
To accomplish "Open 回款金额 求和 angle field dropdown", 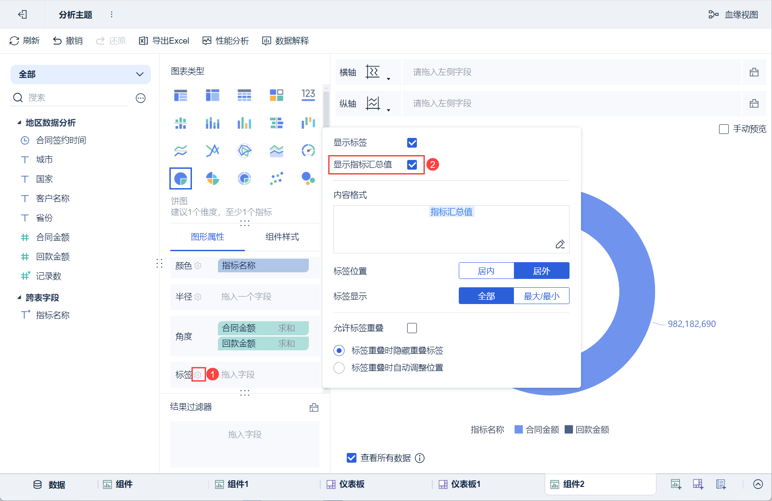I will click(263, 343).
